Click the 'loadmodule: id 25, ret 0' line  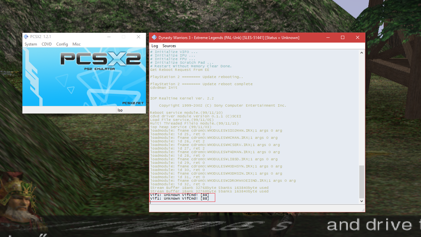[177, 134]
